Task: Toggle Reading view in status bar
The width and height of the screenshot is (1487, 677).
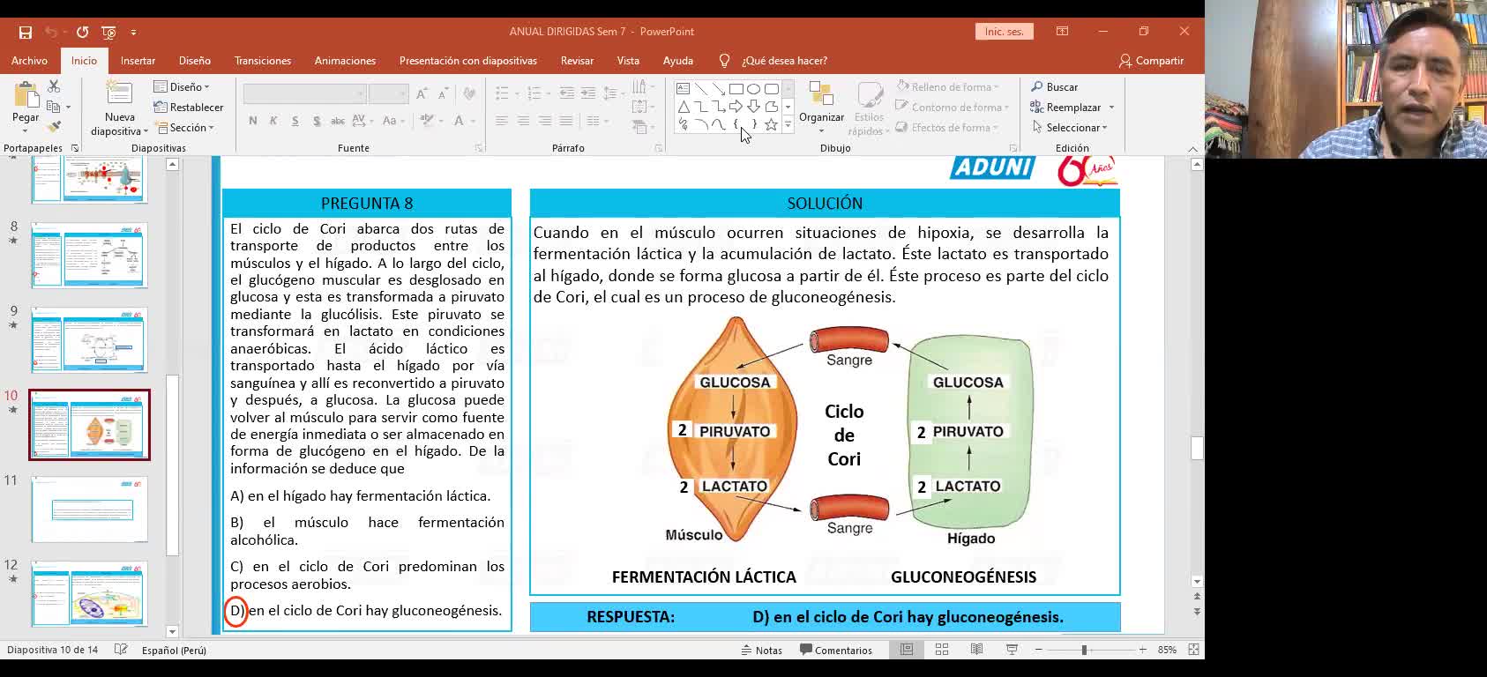Action: coord(976,650)
